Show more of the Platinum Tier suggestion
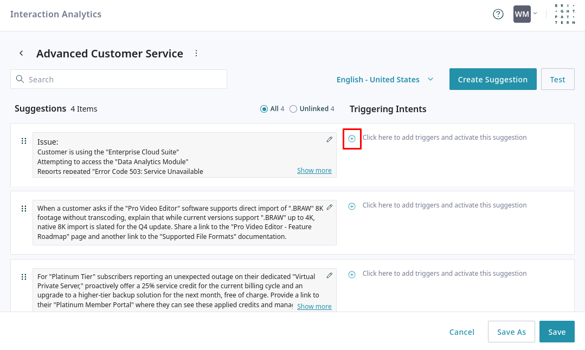Viewport: 585px width, 350px height. 314,307
